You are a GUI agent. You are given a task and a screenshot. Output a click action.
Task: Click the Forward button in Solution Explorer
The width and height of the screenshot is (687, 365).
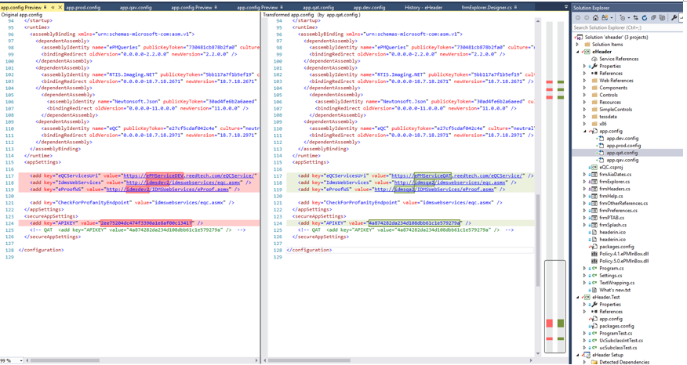pos(587,17)
